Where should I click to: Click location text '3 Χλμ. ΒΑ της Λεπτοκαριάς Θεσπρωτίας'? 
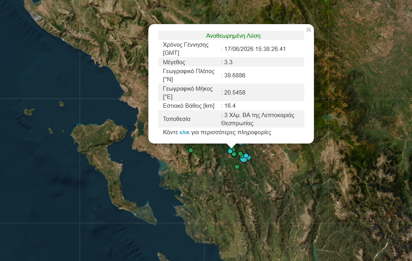[257, 119]
